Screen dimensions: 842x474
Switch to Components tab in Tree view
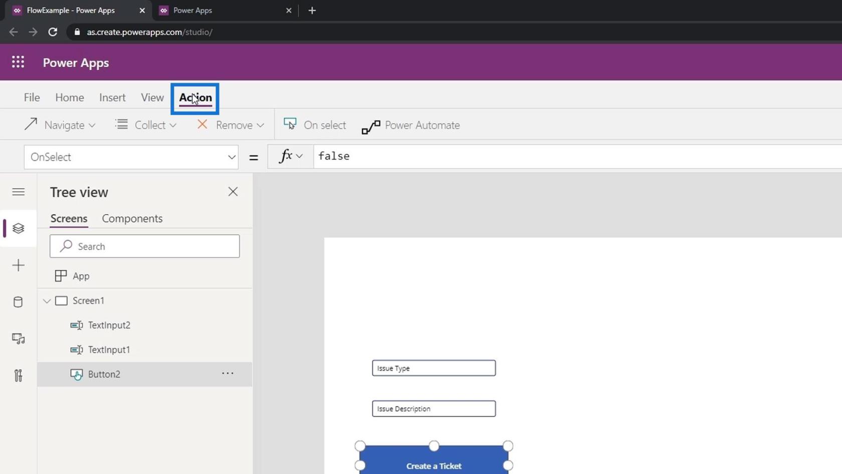[132, 219]
